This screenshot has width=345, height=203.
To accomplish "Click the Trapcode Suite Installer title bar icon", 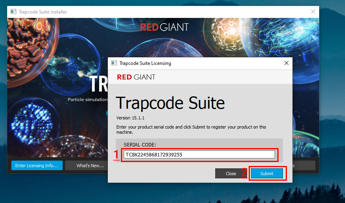I will click(14, 12).
